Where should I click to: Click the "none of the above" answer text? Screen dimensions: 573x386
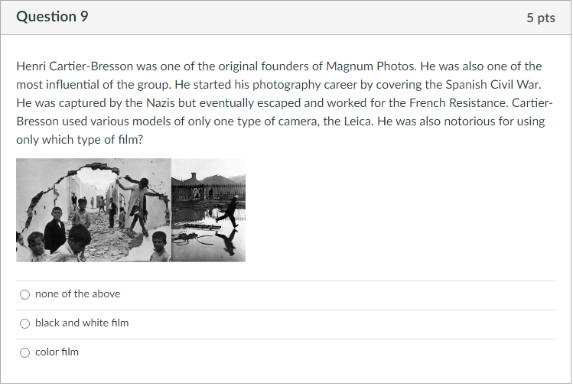(x=77, y=294)
